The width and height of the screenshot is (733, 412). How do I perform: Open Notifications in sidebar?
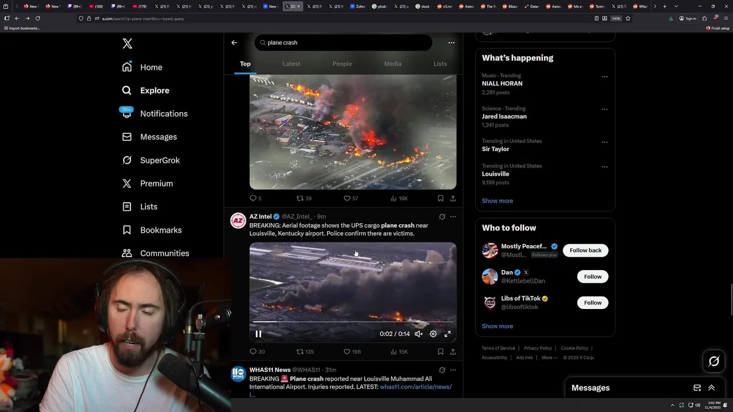click(155, 113)
